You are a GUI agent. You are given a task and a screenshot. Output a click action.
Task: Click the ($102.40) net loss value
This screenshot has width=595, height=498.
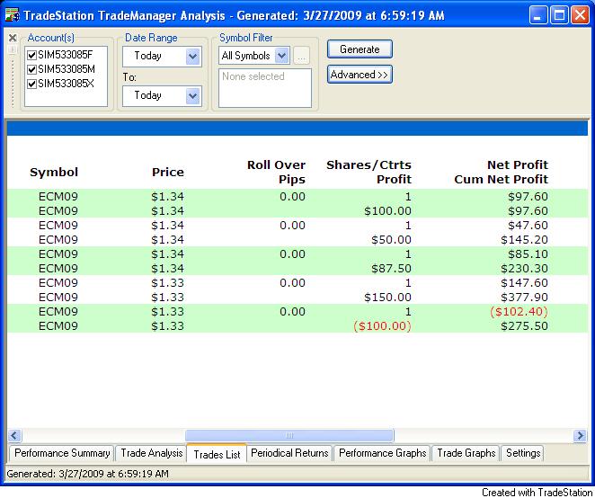coord(519,312)
